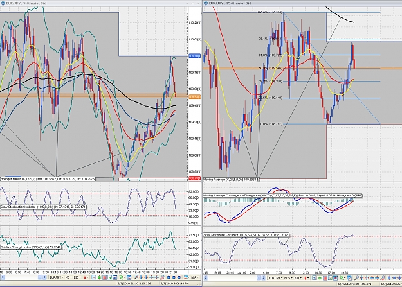Select the MACD indicator label in 15-minute chart
Viewport: 402px width, 287px height.
(x=282, y=196)
